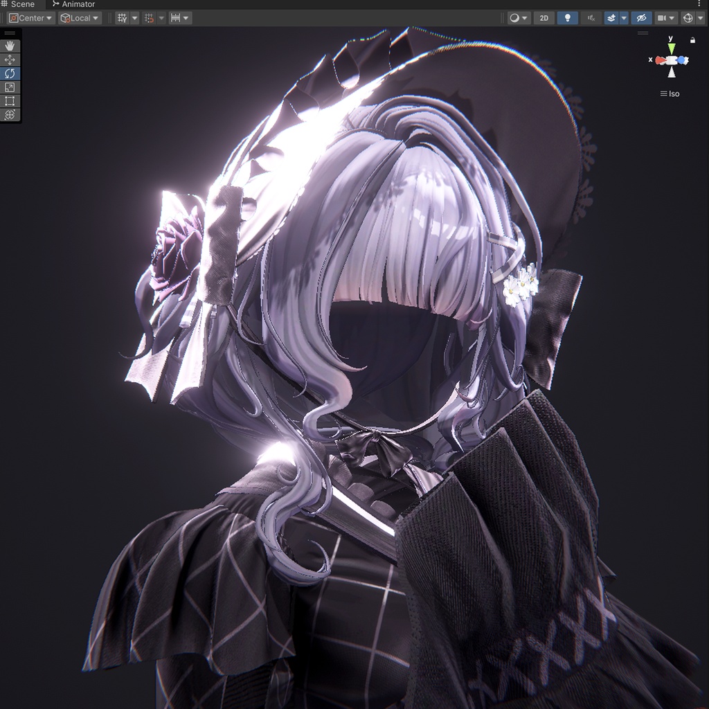Toggle 2D view mode
The height and width of the screenshot is (709, 709).
[x=544, y=18]
